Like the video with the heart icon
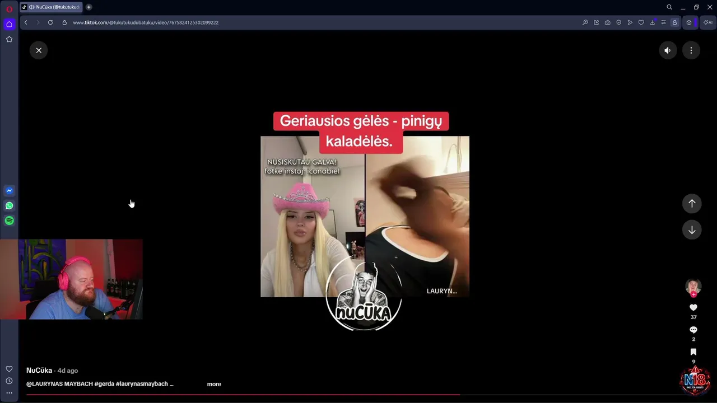Screen dimensions: 717x403 (x=693, y=307)
